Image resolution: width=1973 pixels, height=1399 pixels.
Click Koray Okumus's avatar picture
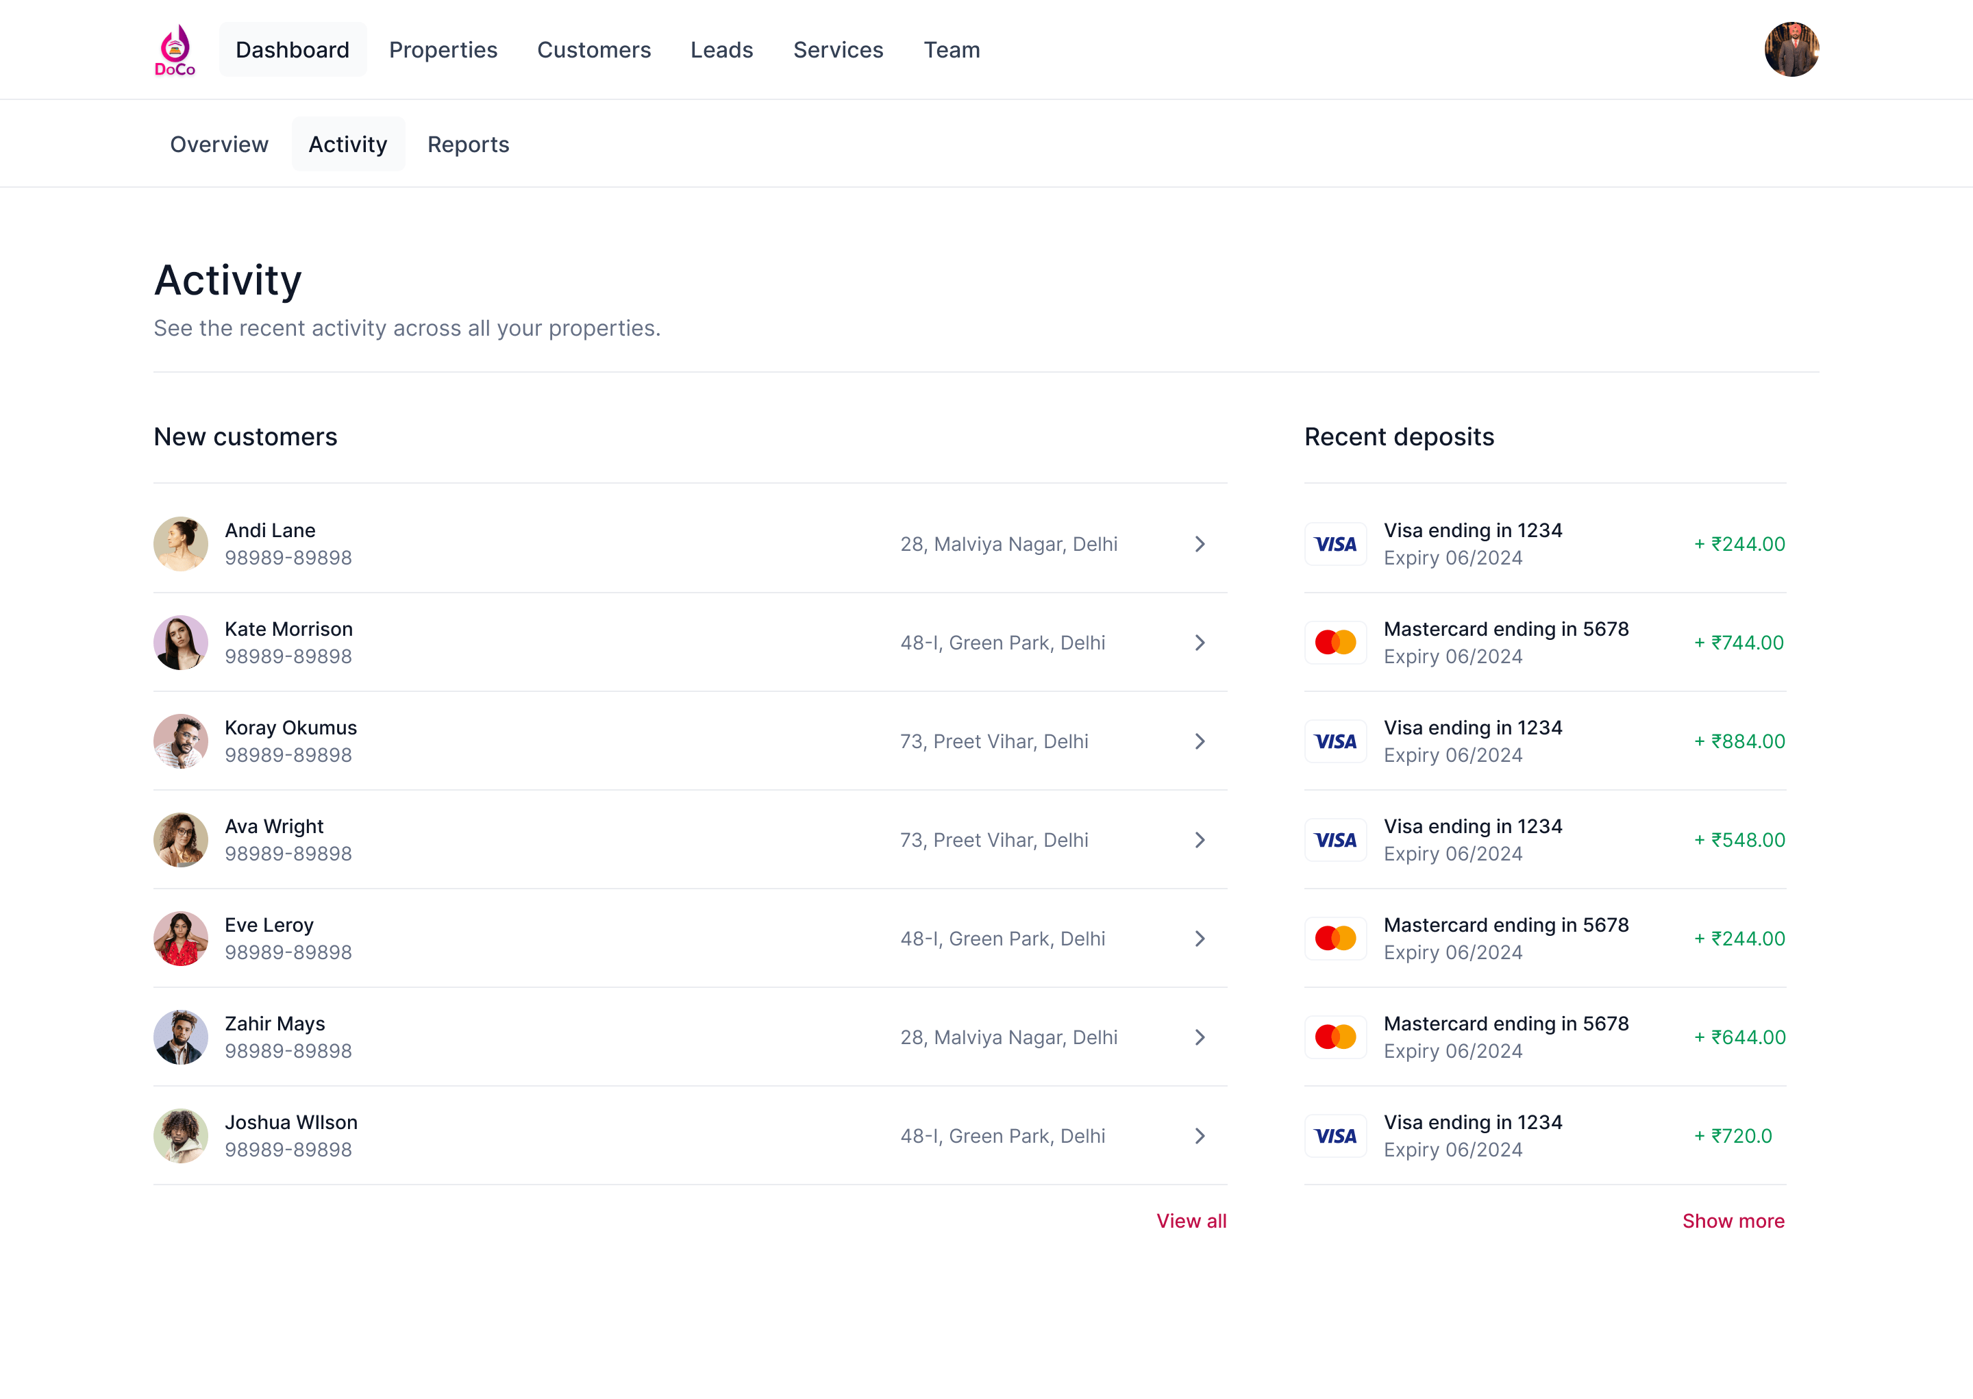181,742
